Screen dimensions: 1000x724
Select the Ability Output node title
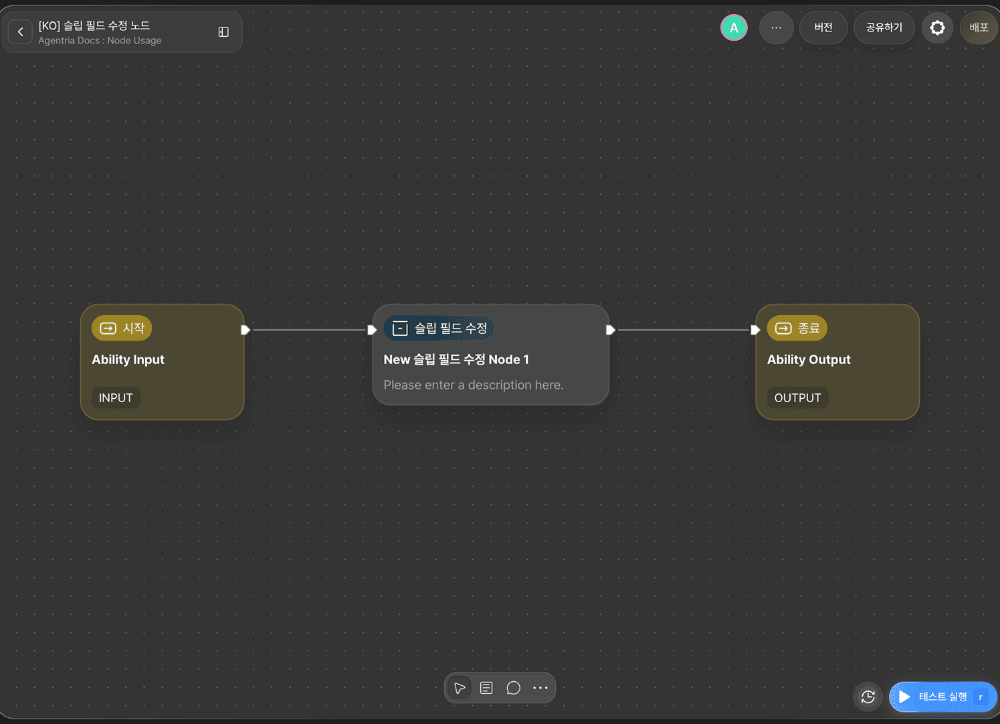tap(809, 359)
